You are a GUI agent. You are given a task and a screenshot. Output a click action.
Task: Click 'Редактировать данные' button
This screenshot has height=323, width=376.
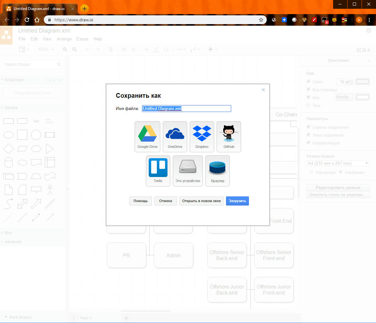(x=338, y=188)
